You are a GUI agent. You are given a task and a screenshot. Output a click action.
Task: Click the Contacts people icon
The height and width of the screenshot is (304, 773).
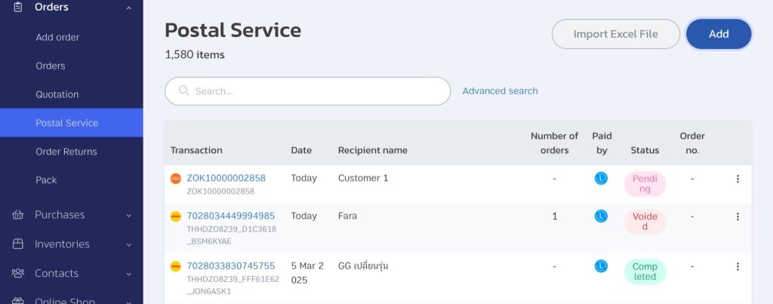[18, 273]
